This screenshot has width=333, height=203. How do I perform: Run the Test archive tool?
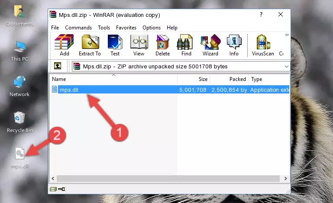tap(115, 45)
